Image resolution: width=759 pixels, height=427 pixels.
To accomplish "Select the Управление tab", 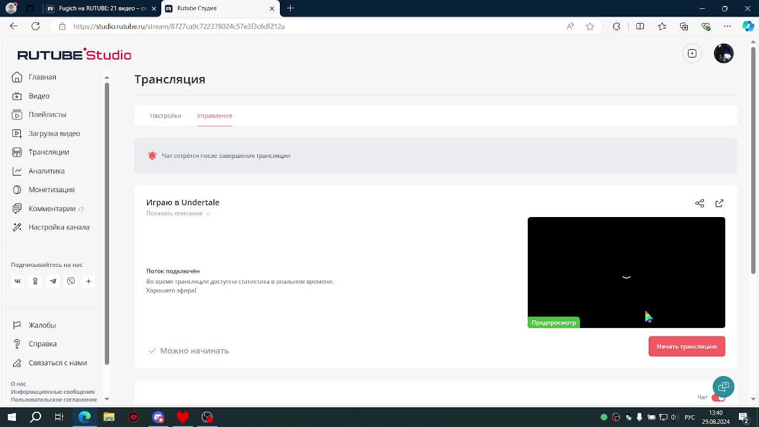I will (215, 116).
